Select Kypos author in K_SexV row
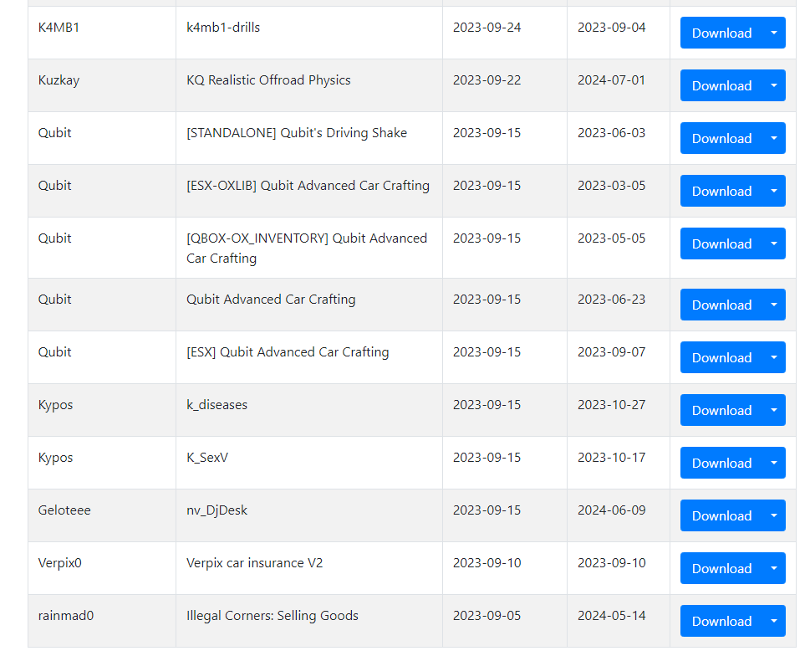Screen dimensions: 810x656 click(56, 458)
